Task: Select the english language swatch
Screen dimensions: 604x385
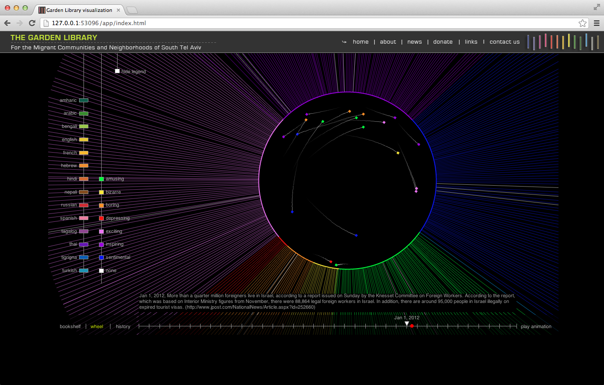Action: click(84, 139)
